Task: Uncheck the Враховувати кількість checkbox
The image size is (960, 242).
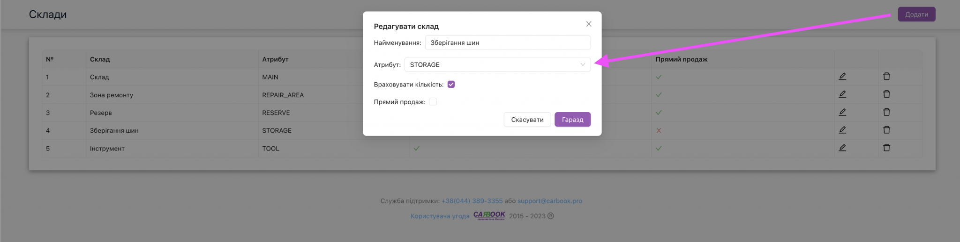Action: (x=451, y=85)
